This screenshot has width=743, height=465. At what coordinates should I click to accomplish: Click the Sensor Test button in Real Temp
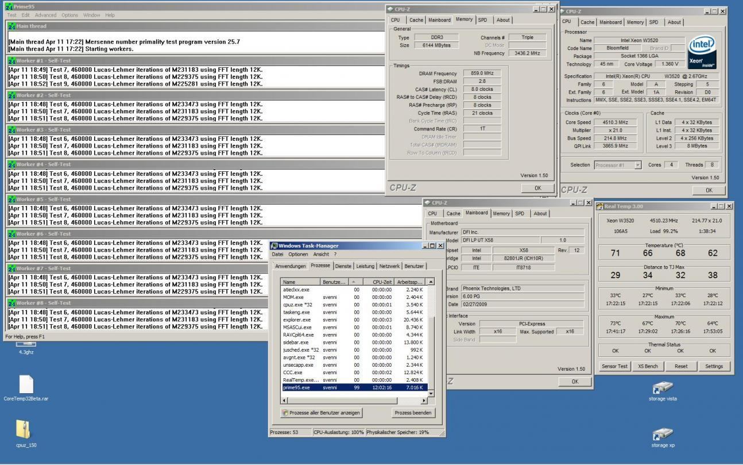tap(614, 366)
